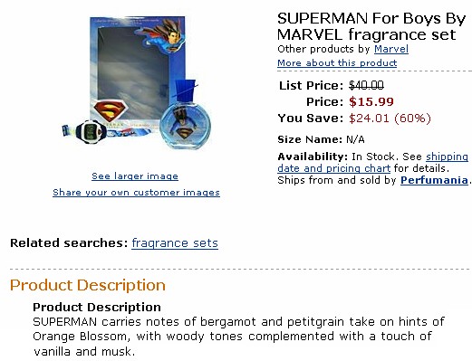This screenshot has width=472, height=361.
Task: Click the 'shipping' link text
Action: (447, 157)
